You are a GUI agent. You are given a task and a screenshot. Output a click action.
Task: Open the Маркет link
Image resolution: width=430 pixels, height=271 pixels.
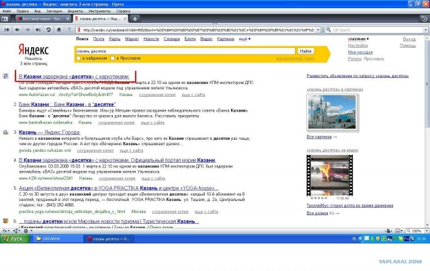(132, 39)
